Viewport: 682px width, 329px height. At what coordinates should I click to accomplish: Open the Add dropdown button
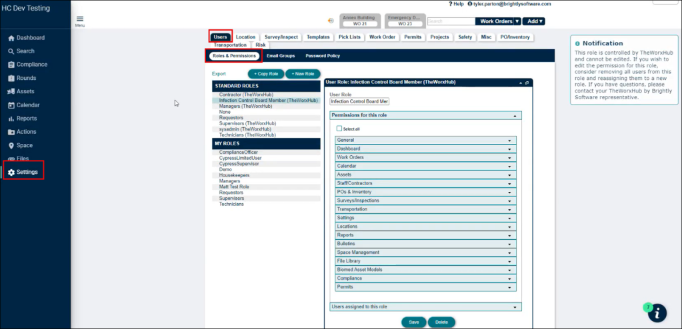tap(534, 21)
